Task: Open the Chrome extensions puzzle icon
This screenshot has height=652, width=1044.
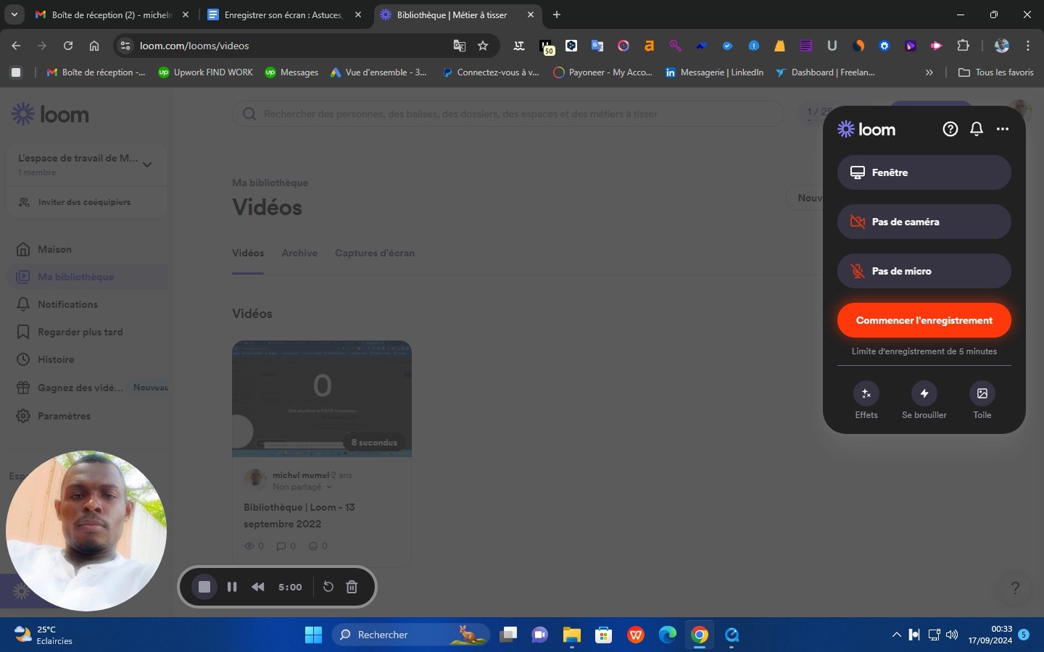Action: (963, 46)
